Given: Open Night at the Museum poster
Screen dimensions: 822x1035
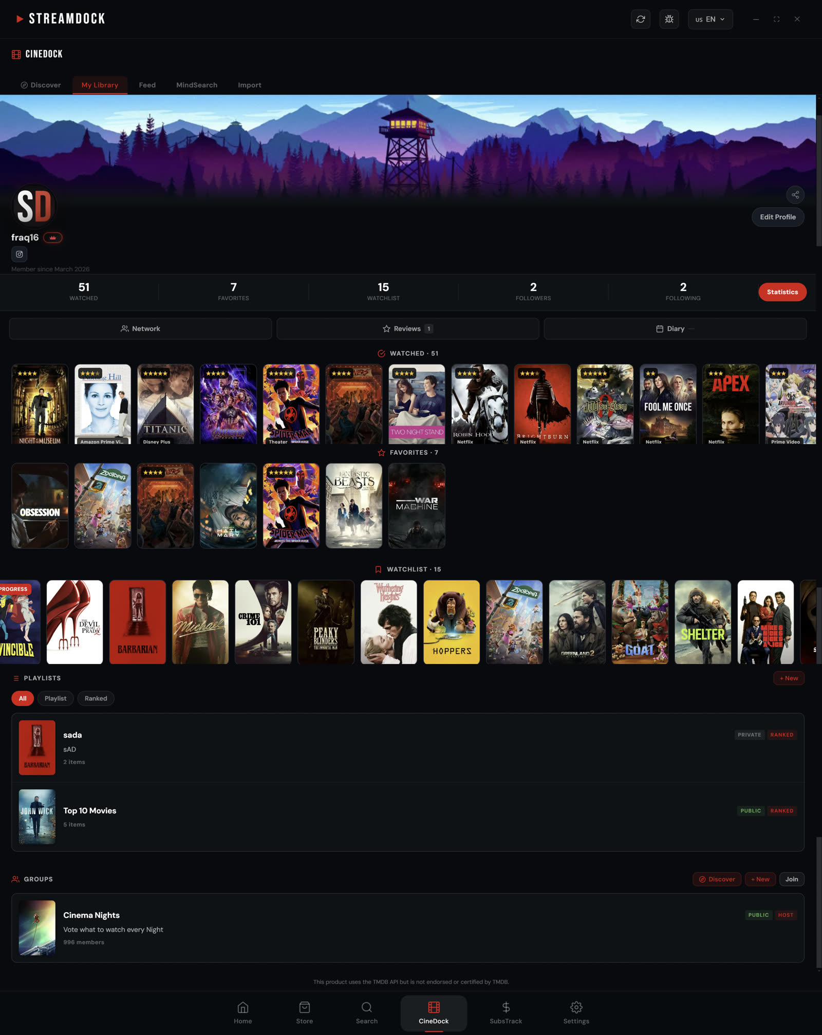Looking at the screenshot, I should (40, 404).
